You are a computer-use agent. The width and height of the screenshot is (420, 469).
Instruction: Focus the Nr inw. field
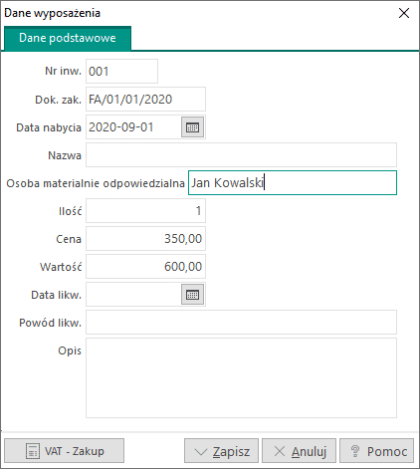coord(121,72)
